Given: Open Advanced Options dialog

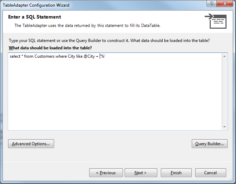Looking at the screenshot, I should 31,144.
